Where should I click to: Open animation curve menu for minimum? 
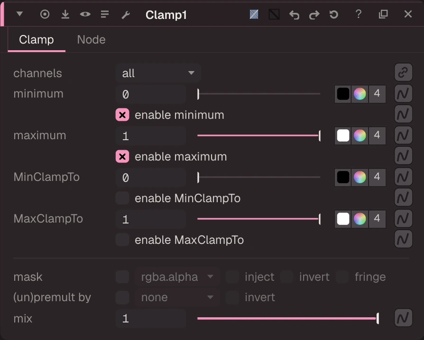[403, 93]
